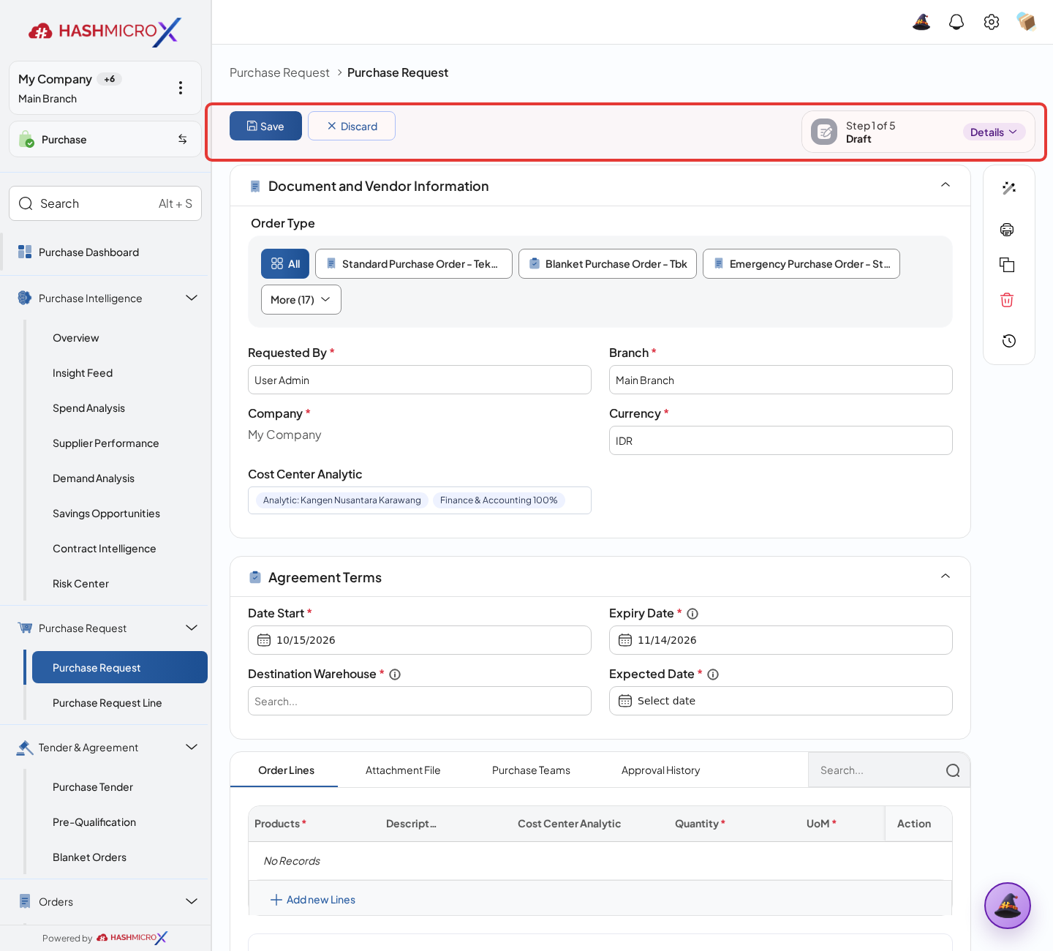This screenshot has height=951, width=1053.
Task: Discard the changes
Action: (352, 126)
